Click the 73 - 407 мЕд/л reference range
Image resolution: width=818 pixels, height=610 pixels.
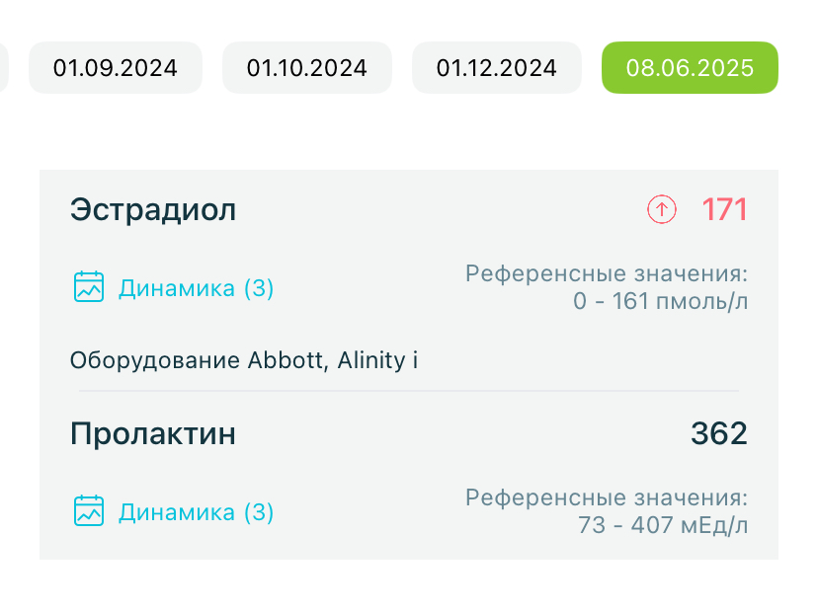coord(663,525)
